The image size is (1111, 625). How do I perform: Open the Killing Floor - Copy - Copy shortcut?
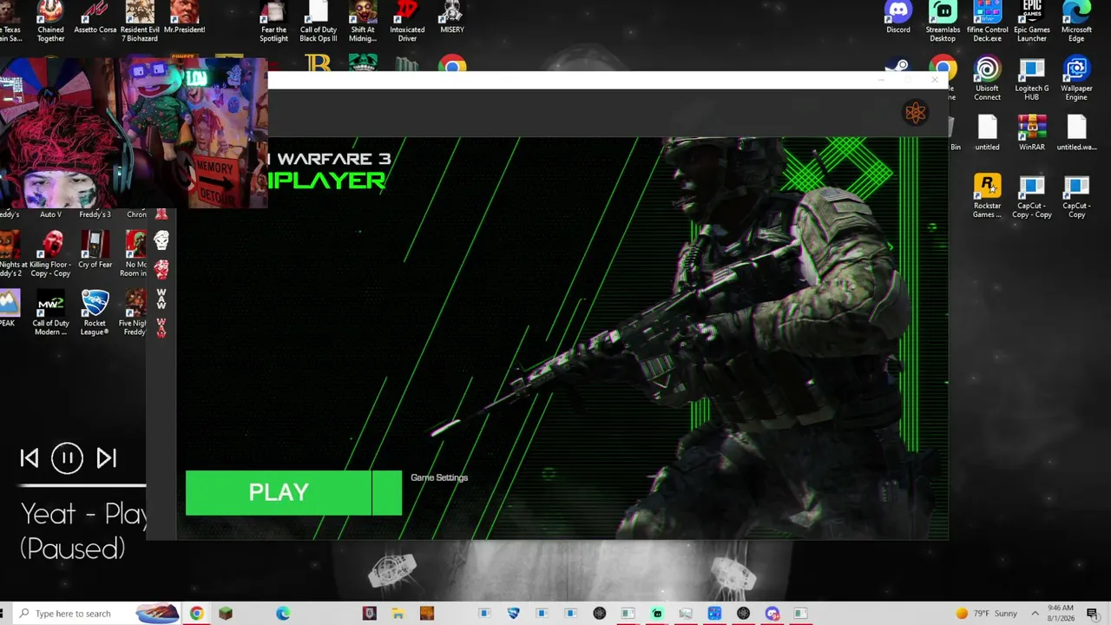click(x=50, y=253)
